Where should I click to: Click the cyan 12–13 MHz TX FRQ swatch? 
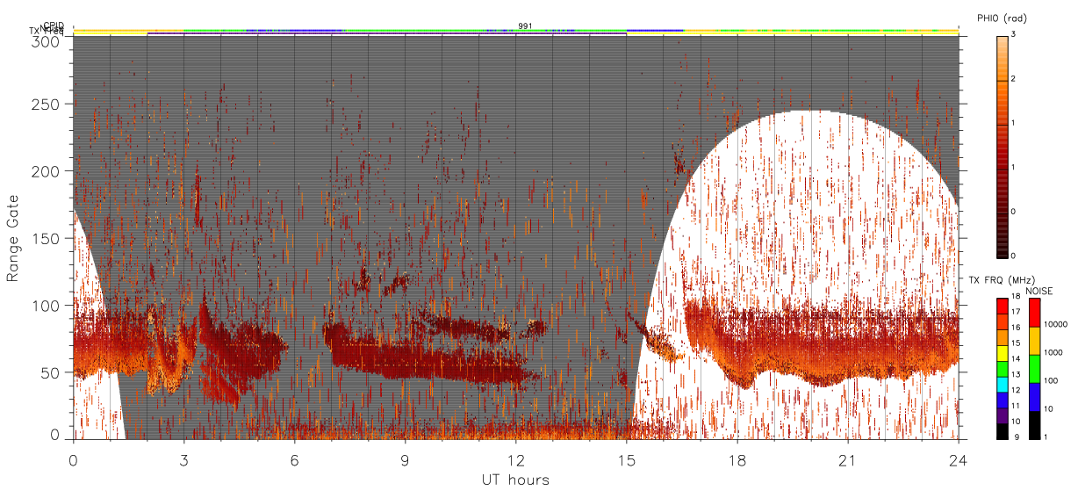(1002, 385)
